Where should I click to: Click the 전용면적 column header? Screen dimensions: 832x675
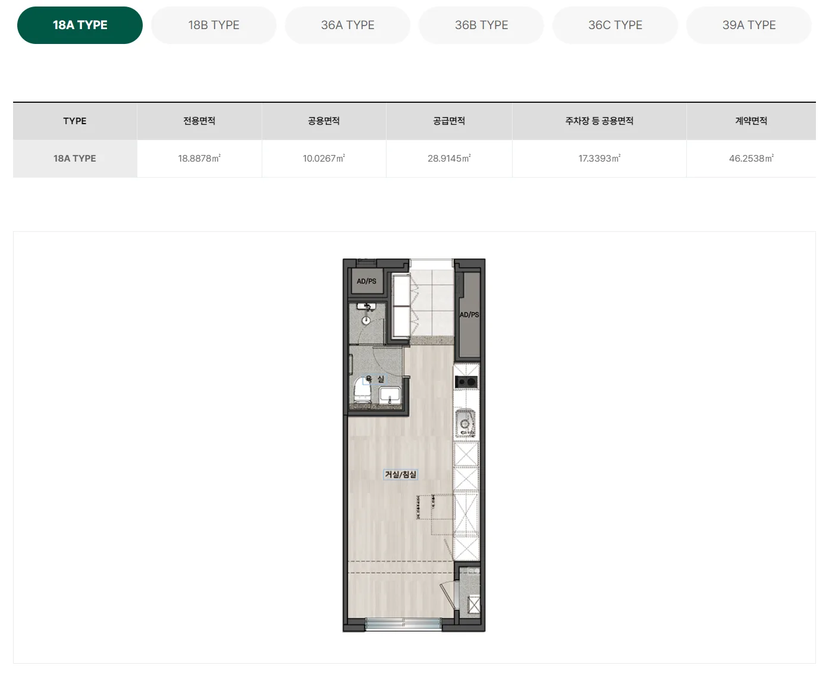click(x=199, y=121)
